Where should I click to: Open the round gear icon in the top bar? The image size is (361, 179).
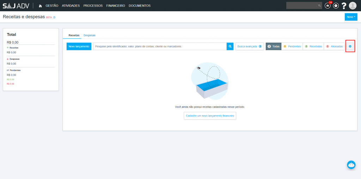pos(336,6)
